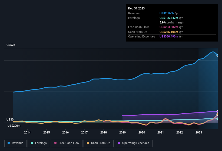Select the orange Cash From Op endpoint marker
The image size is (222, 151).
[217, 114]
